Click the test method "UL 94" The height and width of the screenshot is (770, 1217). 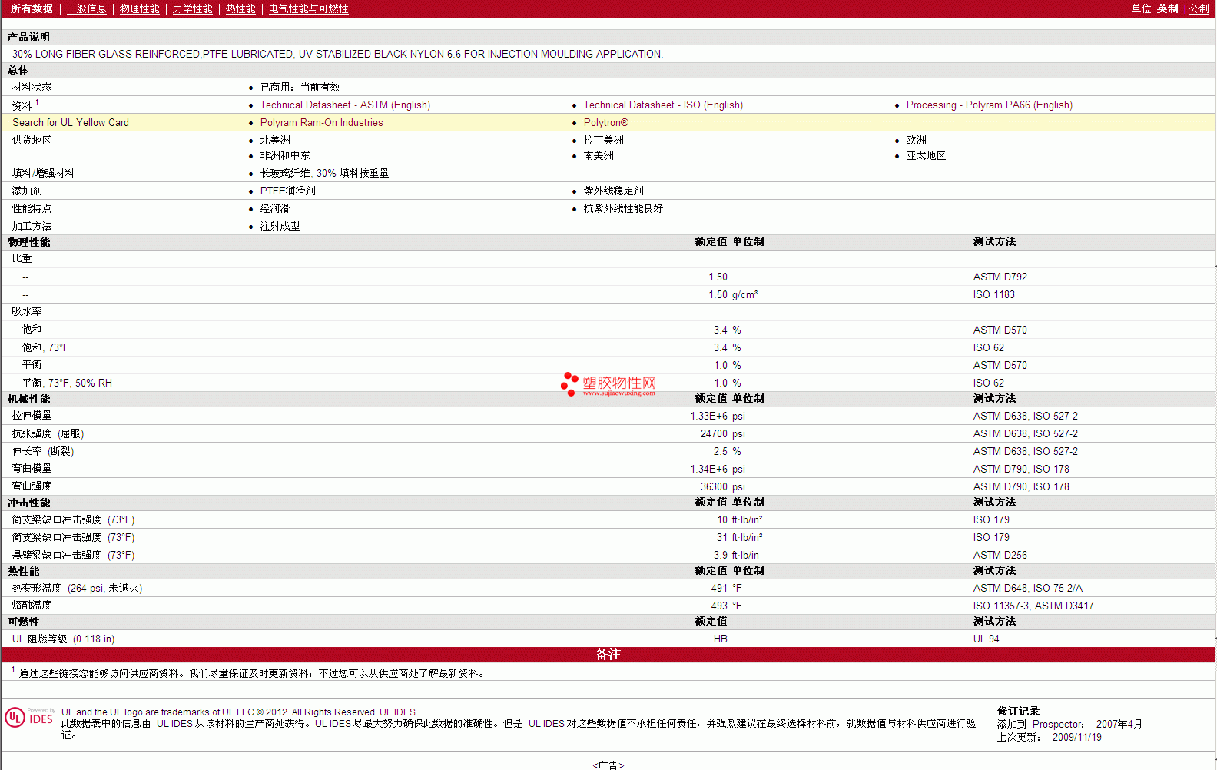(987, 639)
